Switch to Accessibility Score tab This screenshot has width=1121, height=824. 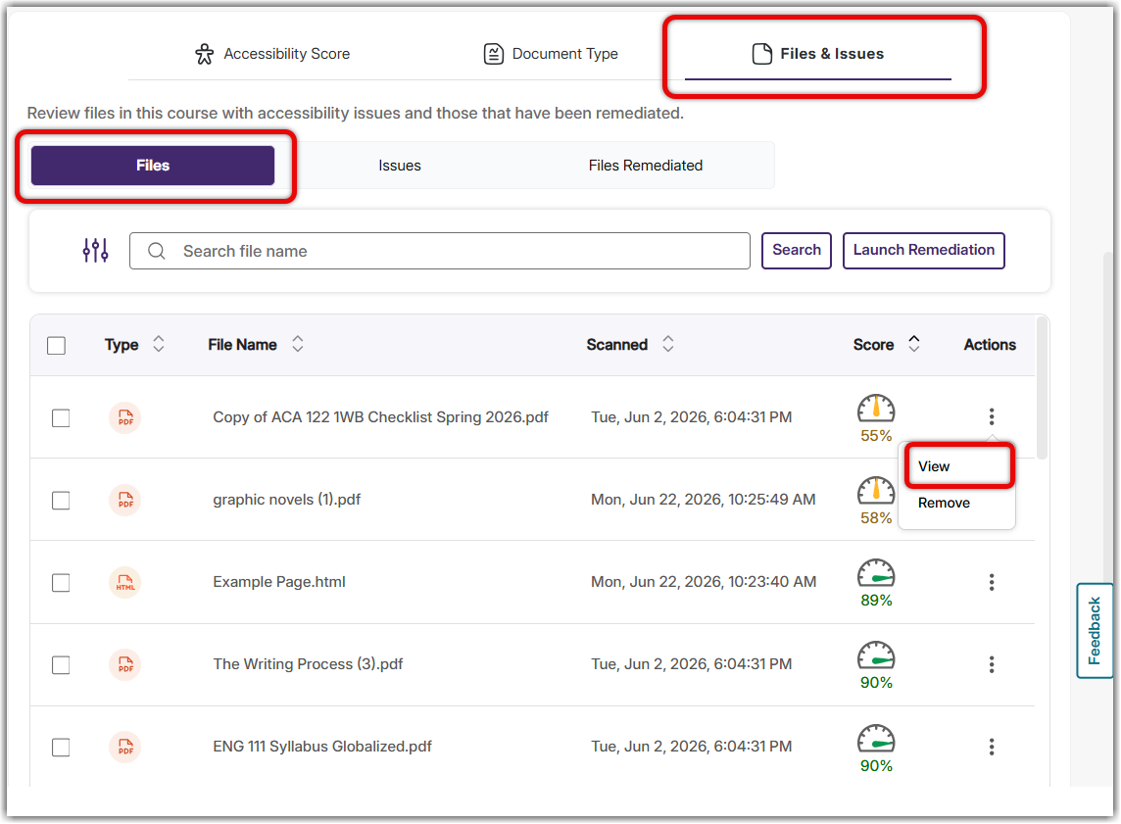click(x=272, y=54)
